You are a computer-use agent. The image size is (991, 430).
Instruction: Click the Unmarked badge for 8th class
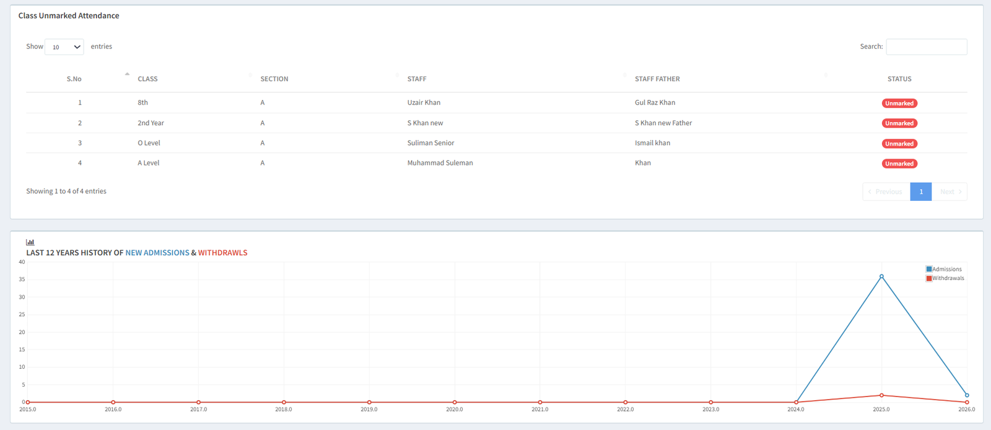click(x=899, y=103)
